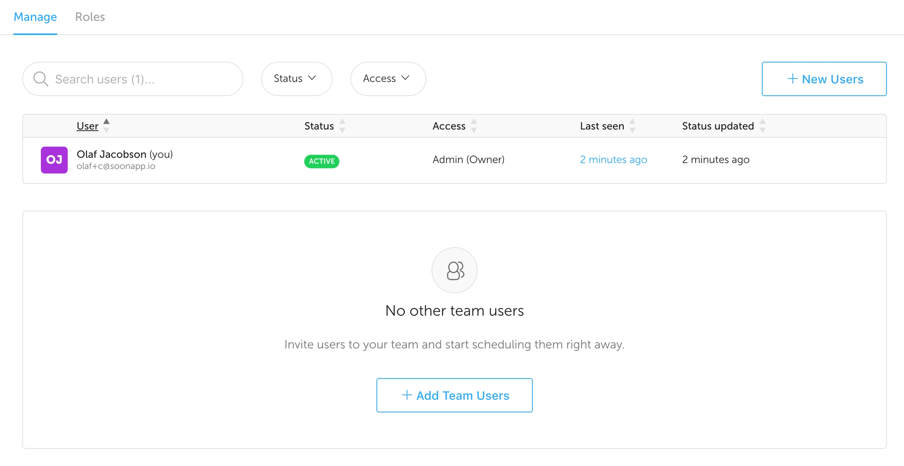Click the Admin (Owner) access cell

[x=468, y=159]
